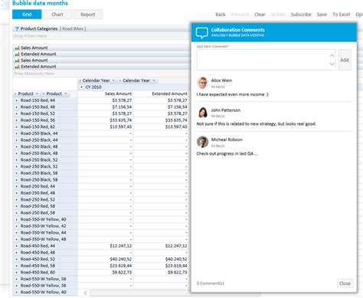Viewport: 363px width, 298px height.
Task: Click Subscribe in the toolbar
Action: tap(301, 15)
